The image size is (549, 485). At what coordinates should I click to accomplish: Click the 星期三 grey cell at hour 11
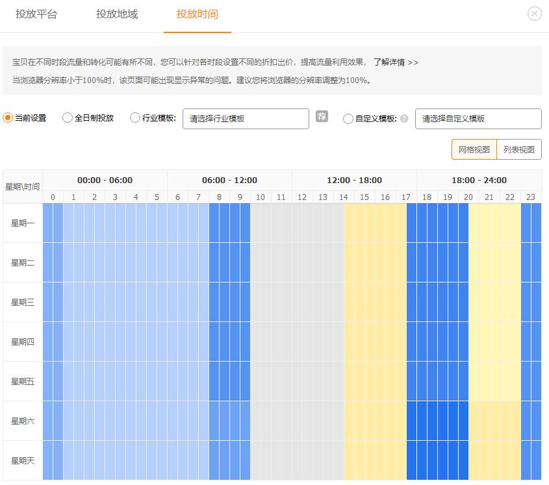tap(281, 302)
